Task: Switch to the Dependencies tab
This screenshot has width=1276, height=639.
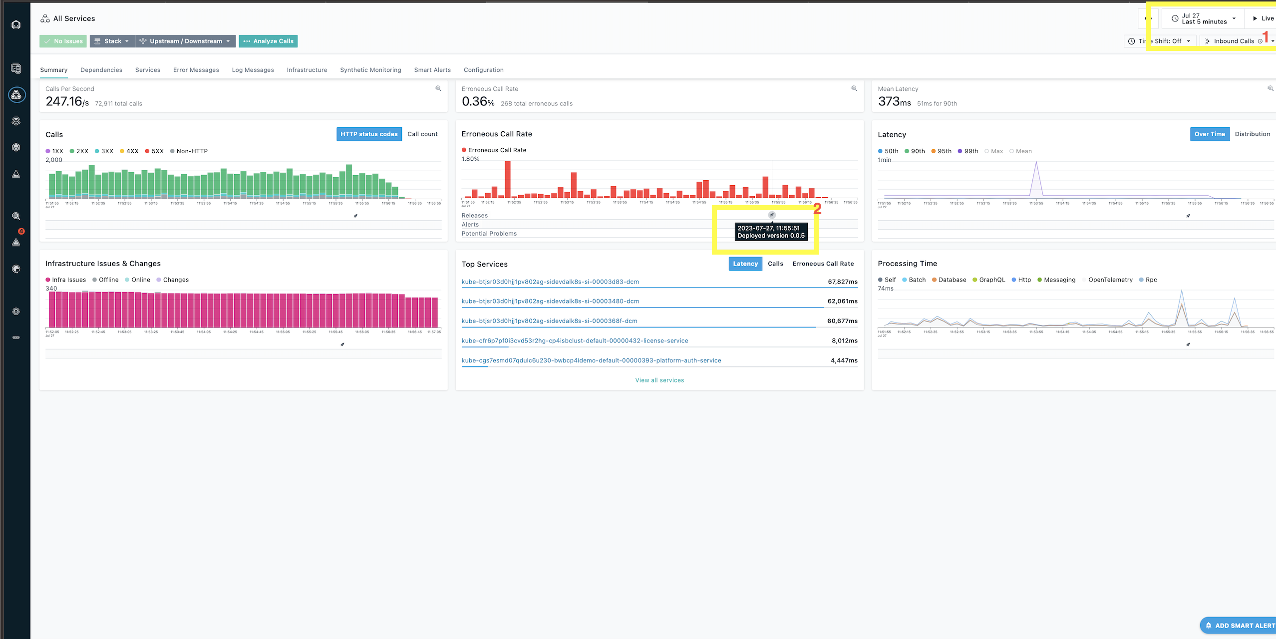Action: coord(101,70)
